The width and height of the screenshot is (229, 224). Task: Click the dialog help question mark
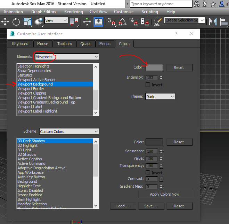(176, 34)
